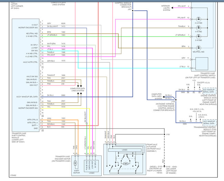Click the RED/BLK wire color label
This screenshot has height=181, width=224.
pos(51,124)
